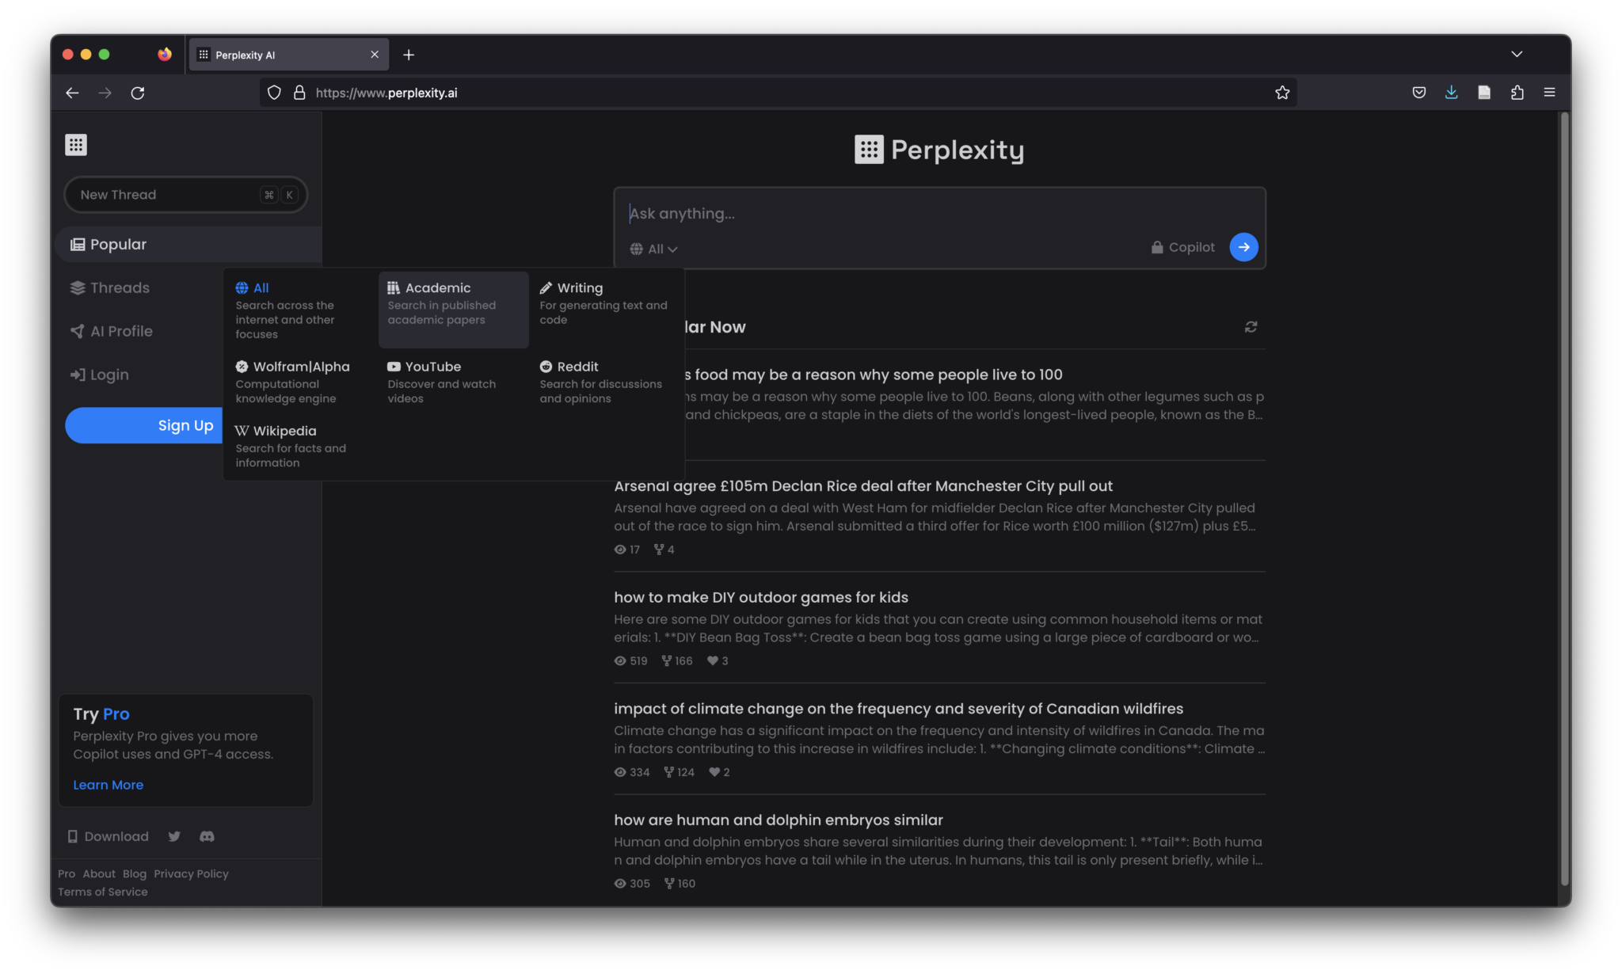Open the About footer link
Screen dimensions: 1622x974
(99, 873)
